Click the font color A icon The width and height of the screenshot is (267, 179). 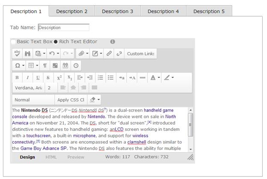point(153,78)
